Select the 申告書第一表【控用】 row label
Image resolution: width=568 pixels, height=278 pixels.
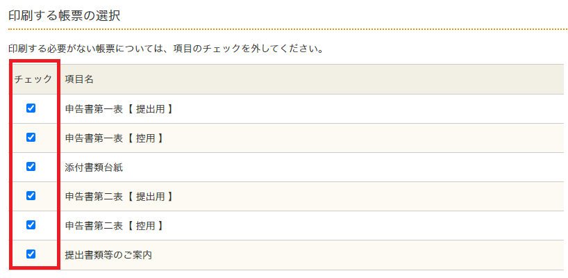pos(113,138)
